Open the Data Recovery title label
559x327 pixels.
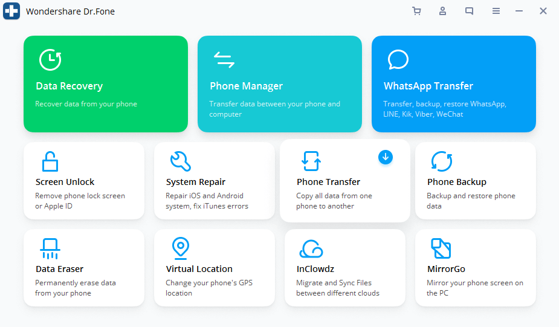69,86
